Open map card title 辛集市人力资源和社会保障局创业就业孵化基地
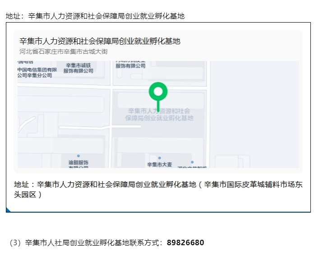328x261 pixels. [x=100, y=41]
